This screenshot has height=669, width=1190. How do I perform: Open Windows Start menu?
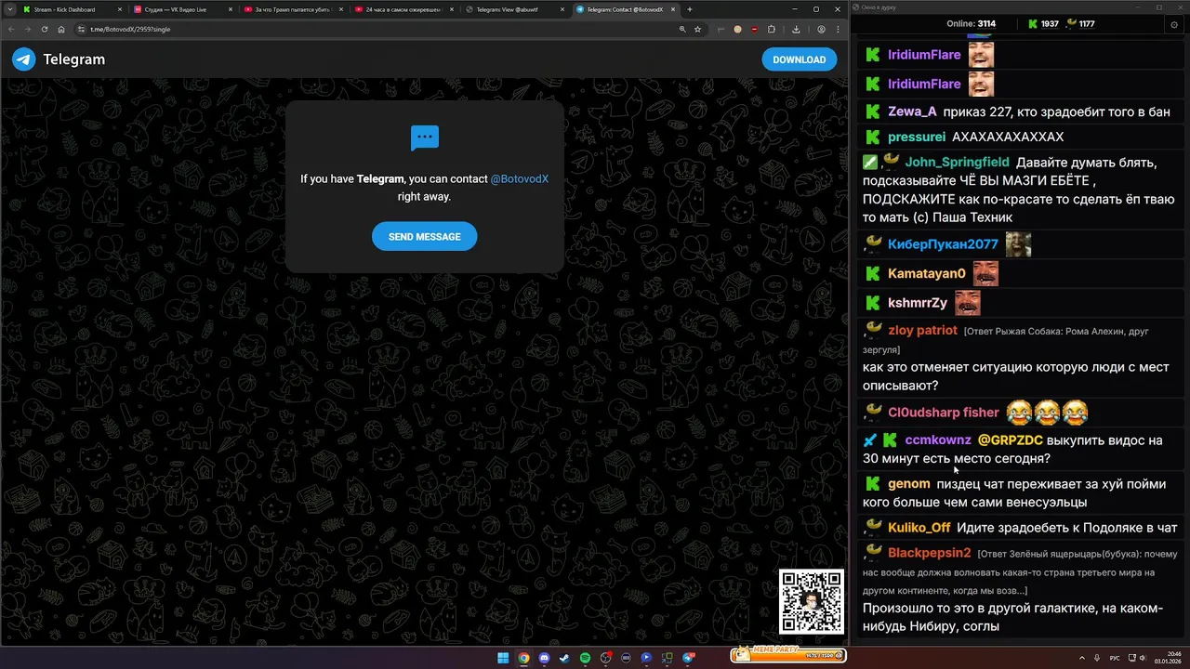tap(503, 658)
